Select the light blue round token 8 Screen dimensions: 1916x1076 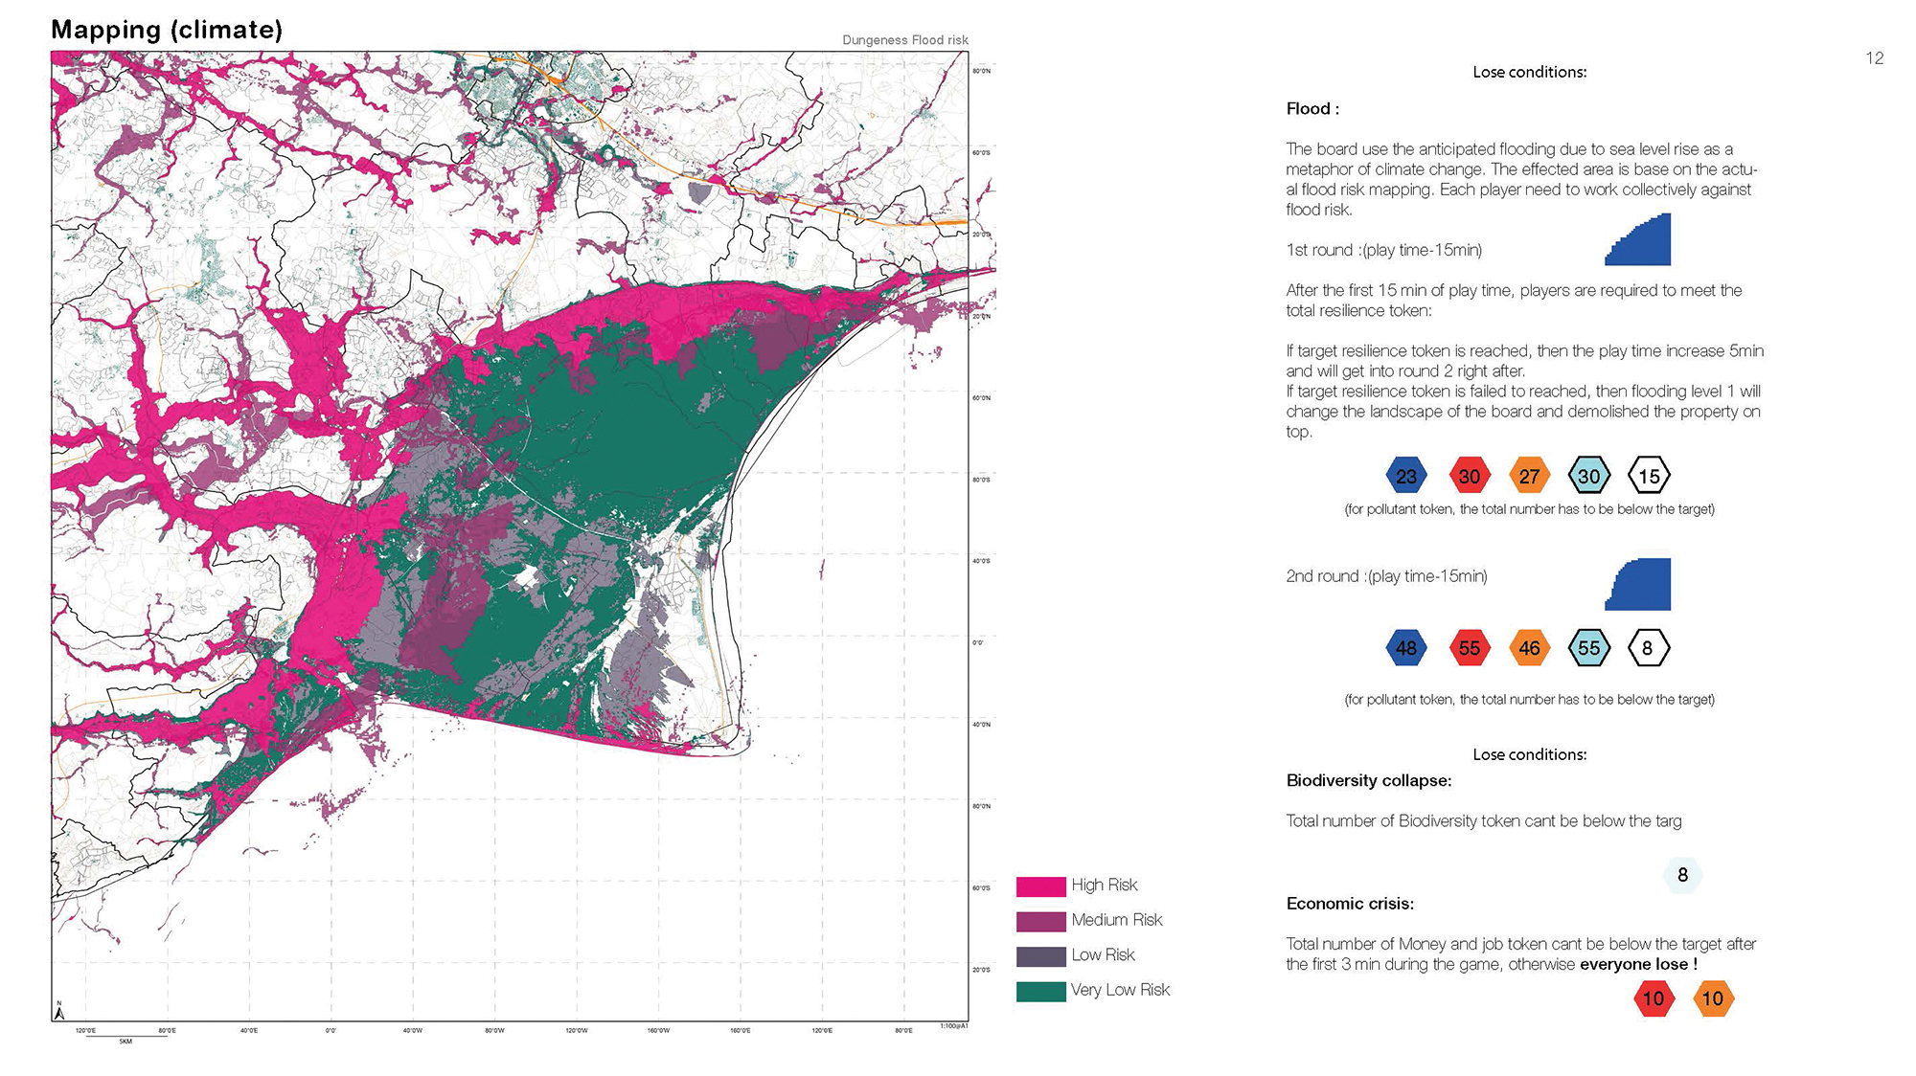[1682, 875]
